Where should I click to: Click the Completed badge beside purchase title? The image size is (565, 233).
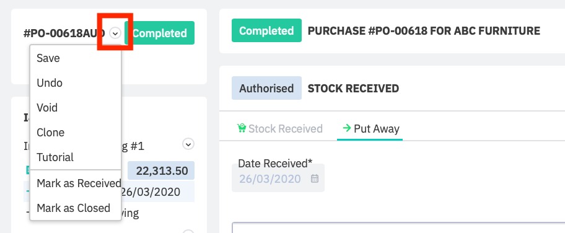point(266,30)
